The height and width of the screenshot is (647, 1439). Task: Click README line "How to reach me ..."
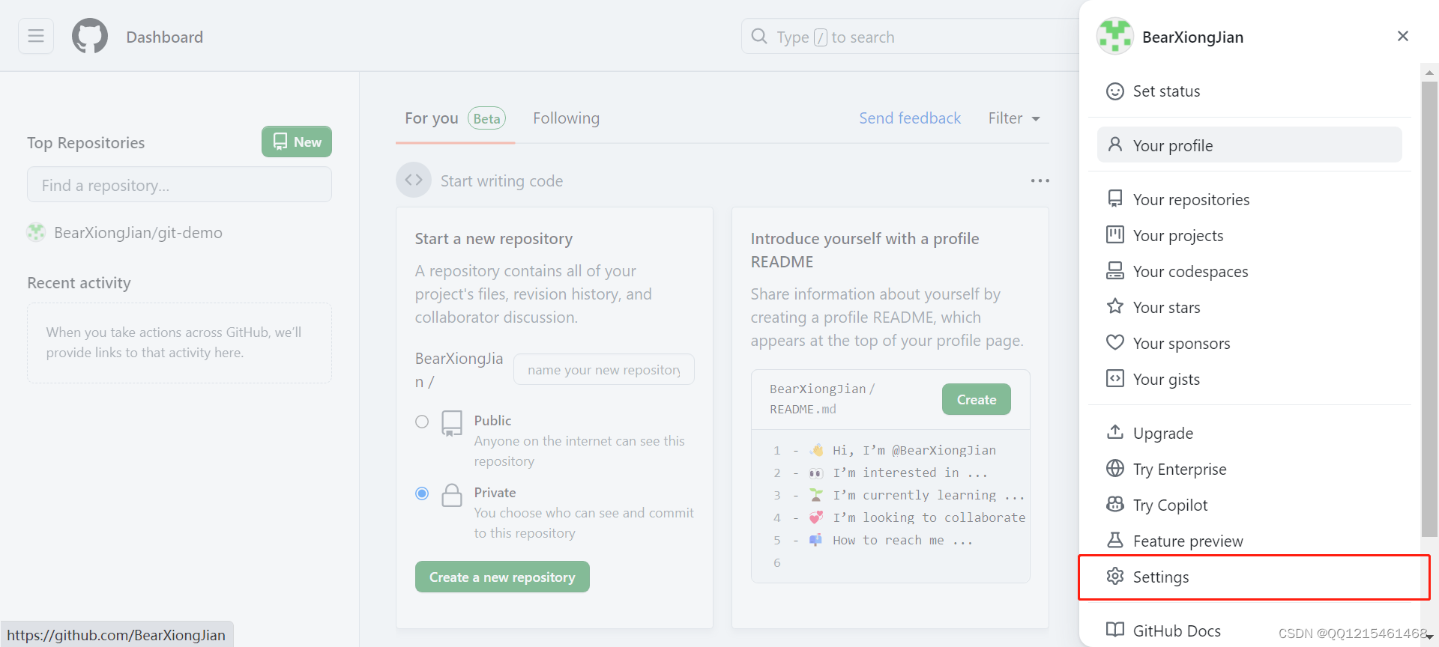tap(902, 540)
